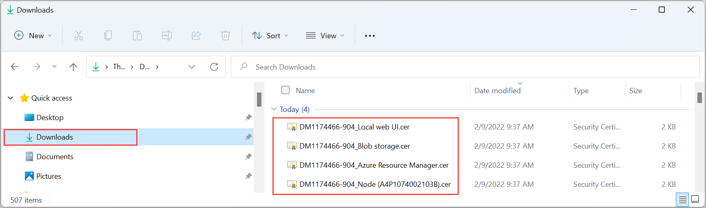The width and height of the screenshot is (706, 208).
Task: Open the View dropdown
Action: (325, 35)
